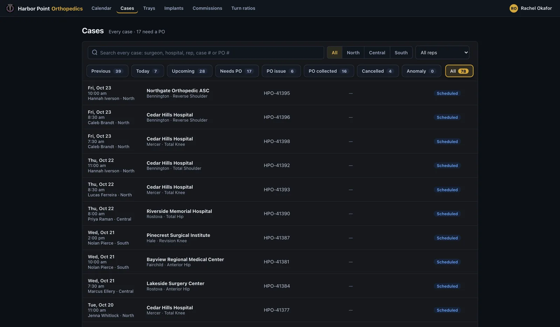Select the Lakeside Surgery Center case
This screenshot has width=560, height=327.
[280, 286]
